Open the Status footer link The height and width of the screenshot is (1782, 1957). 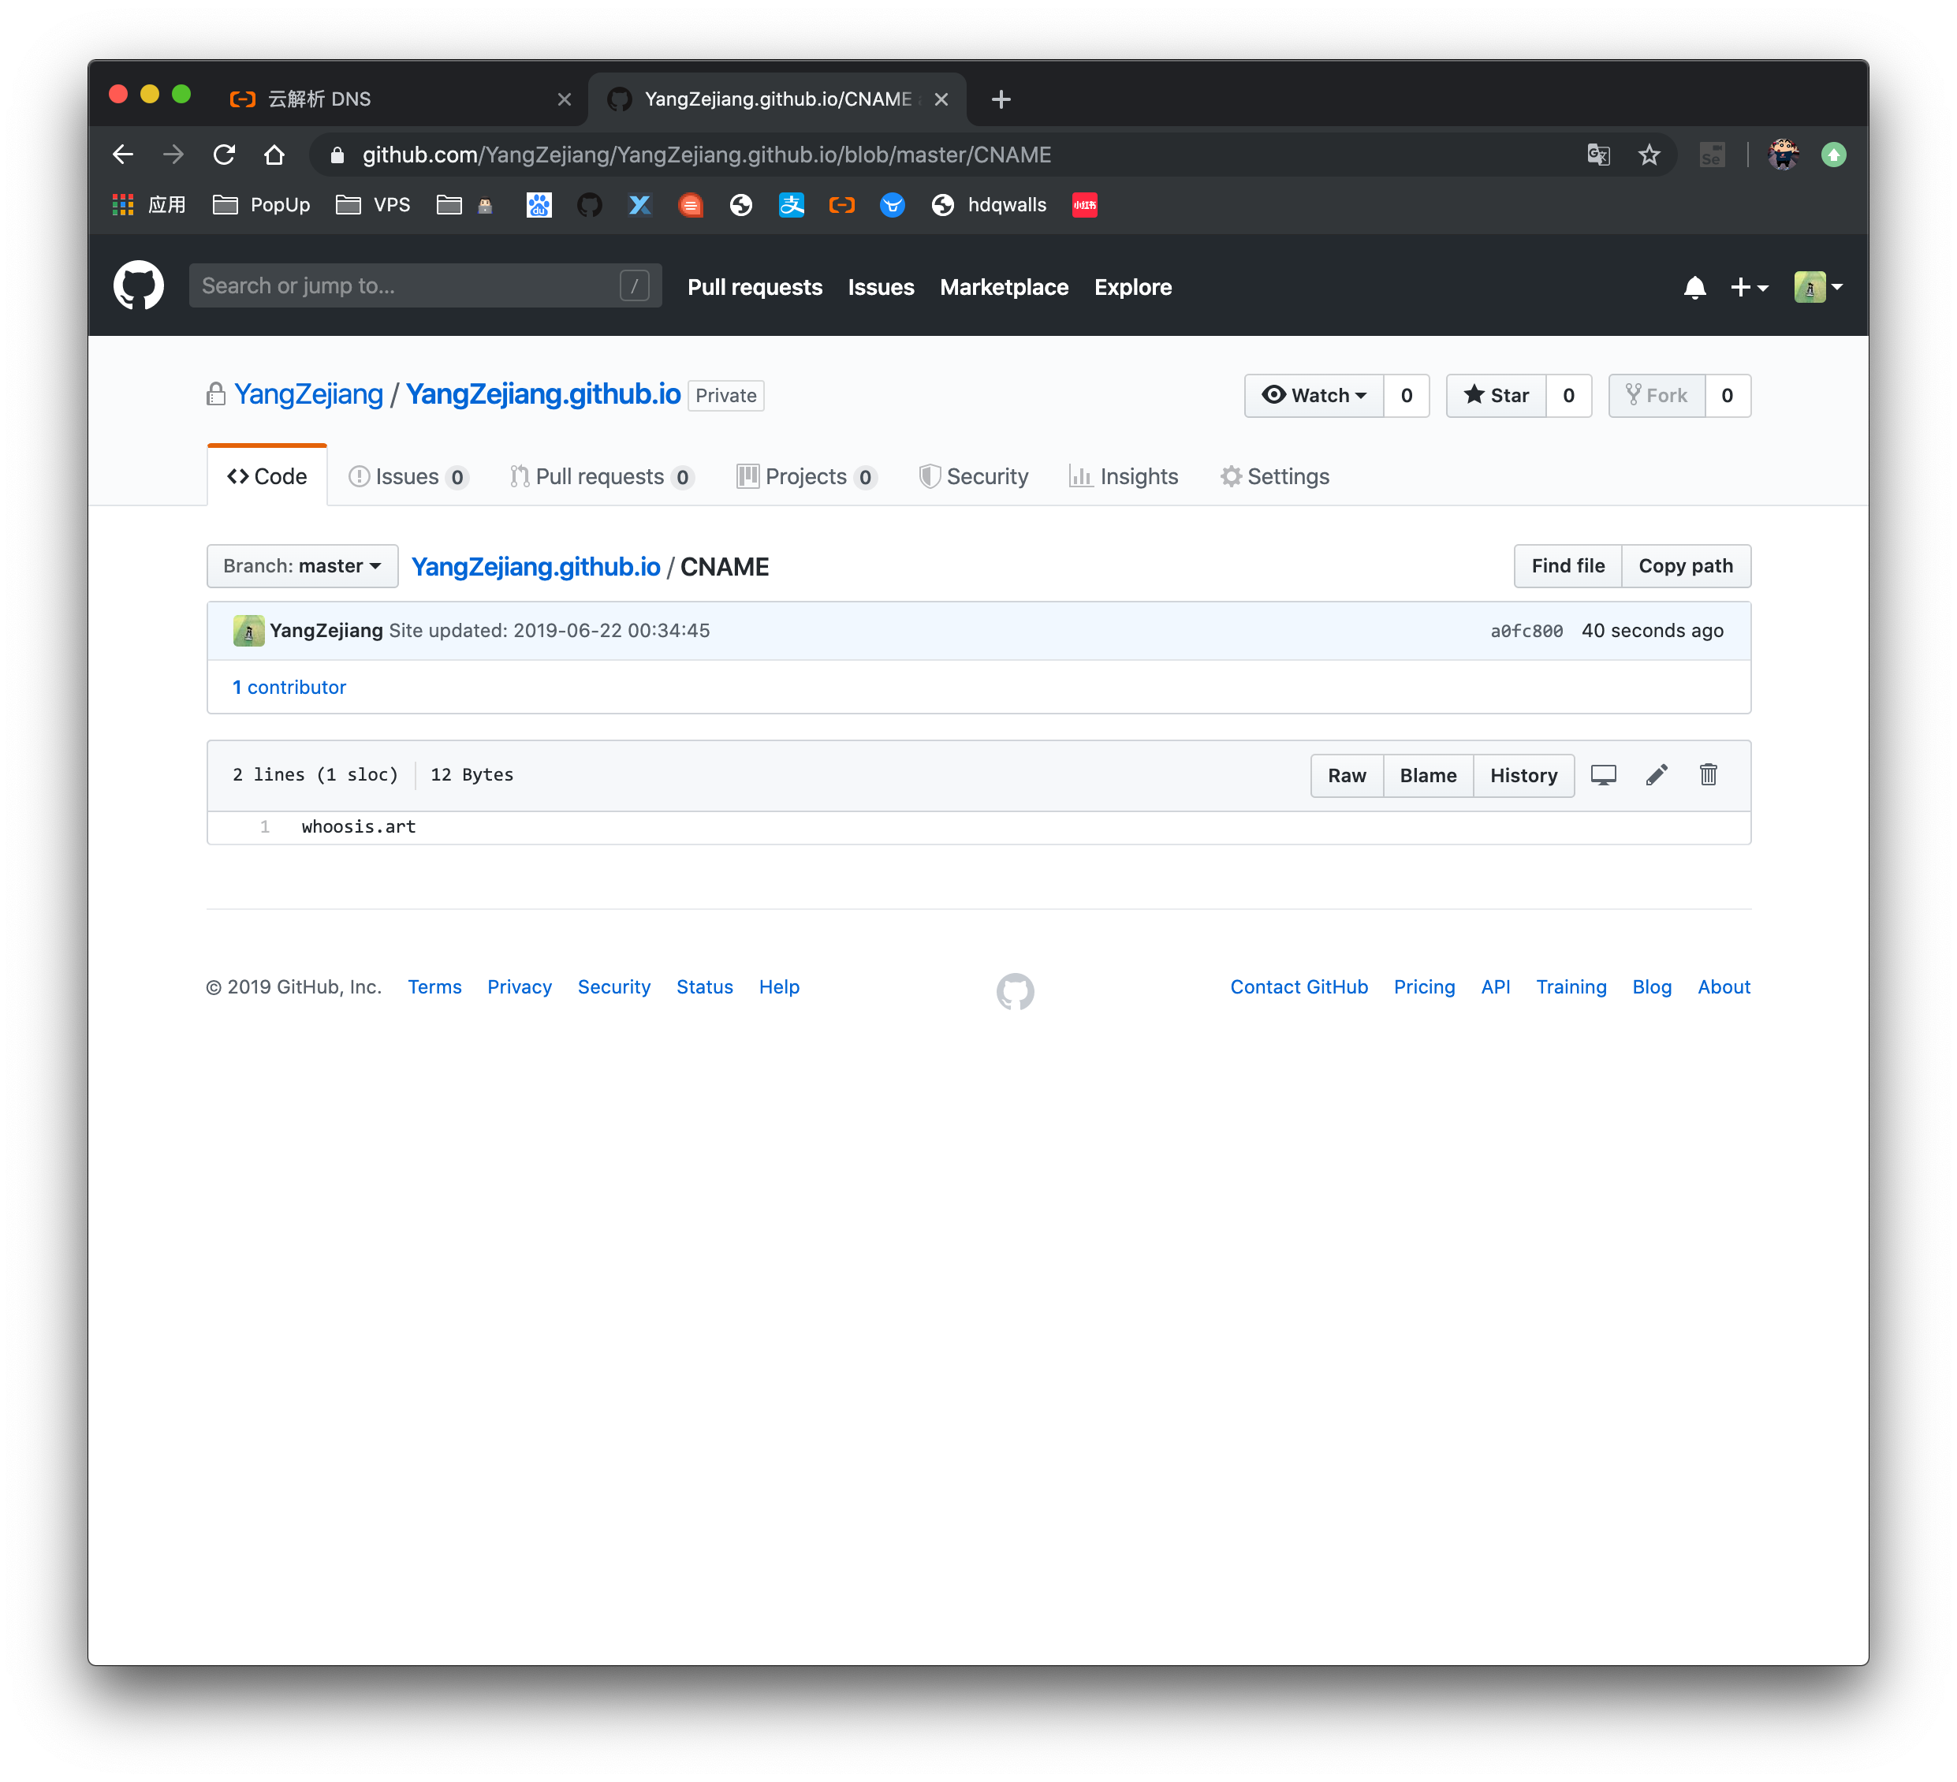click(704, 987)
